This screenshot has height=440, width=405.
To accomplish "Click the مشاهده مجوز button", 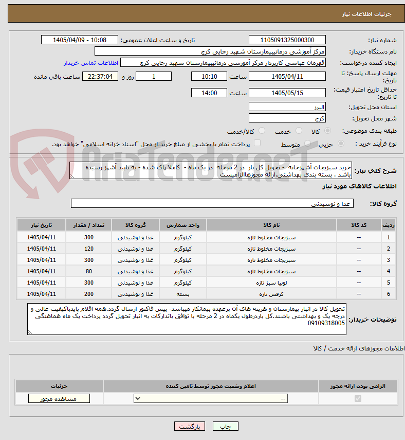I will tap(59, 399).
